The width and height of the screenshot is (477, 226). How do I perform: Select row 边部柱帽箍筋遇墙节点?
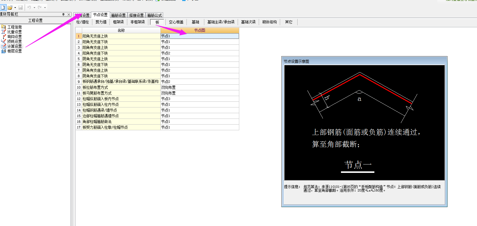[157, 116]
